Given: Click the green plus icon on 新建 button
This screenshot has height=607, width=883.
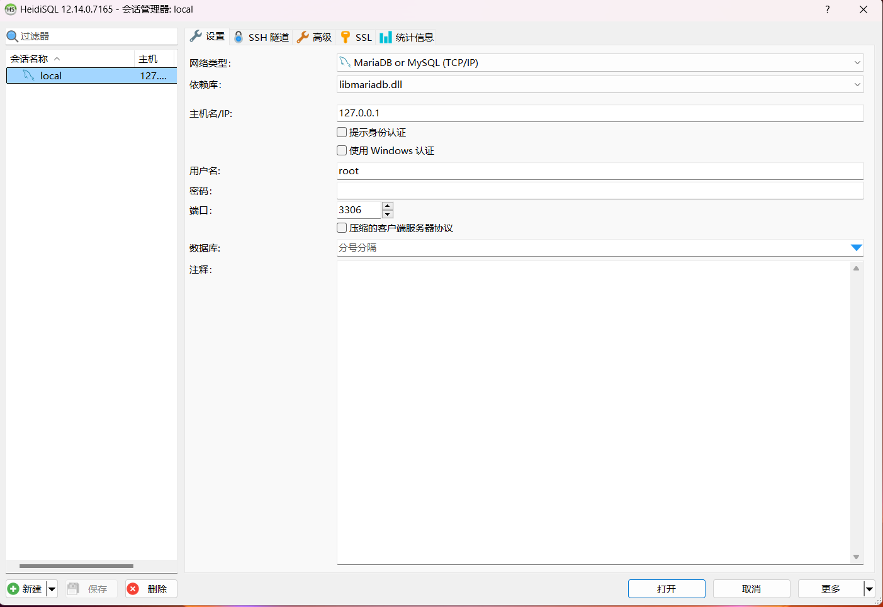Looking at the screenshot, I should point(13,589).
